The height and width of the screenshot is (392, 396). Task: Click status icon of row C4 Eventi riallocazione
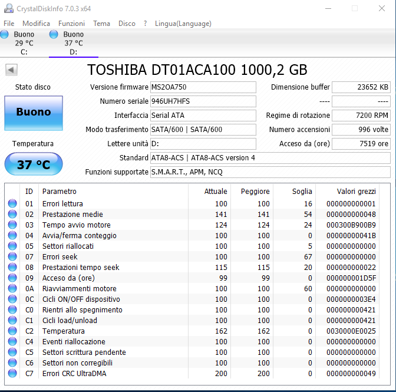[x=12, y=341]
